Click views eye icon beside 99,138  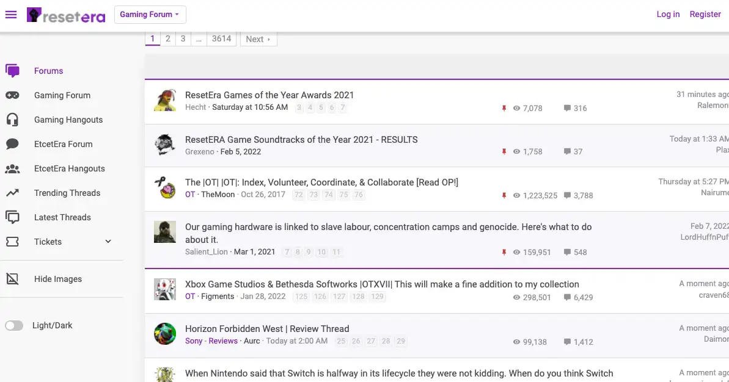pyautogui.click(x=516, y=342)
